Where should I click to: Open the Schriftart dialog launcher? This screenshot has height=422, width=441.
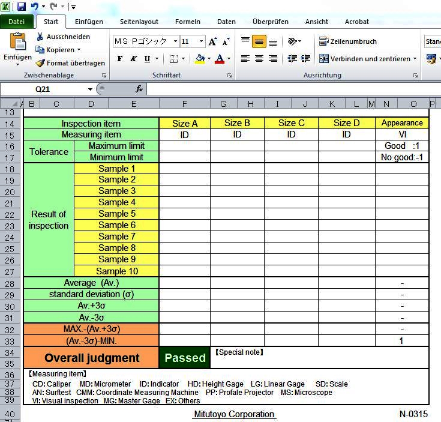(229, 76)
